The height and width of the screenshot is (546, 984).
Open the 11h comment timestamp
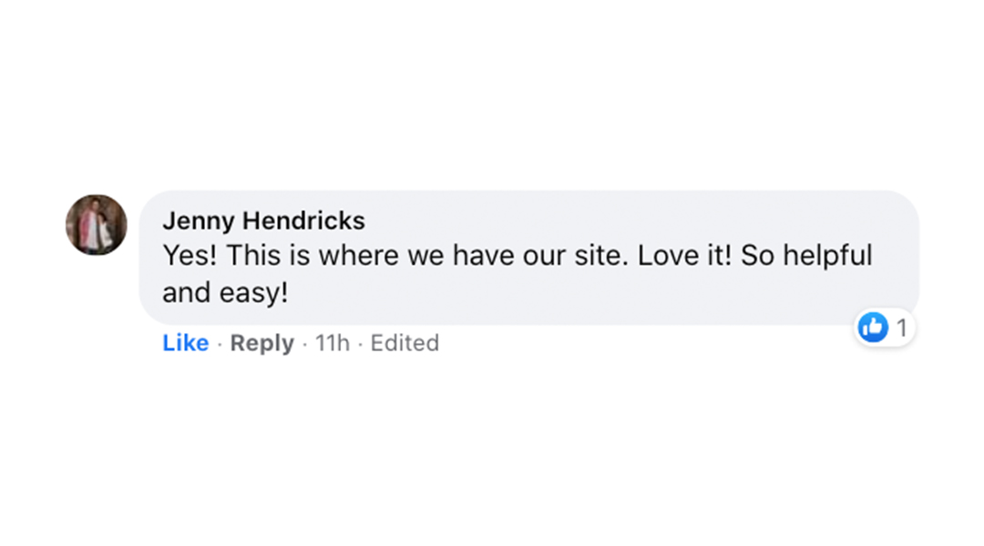click(x=333, y=343)
